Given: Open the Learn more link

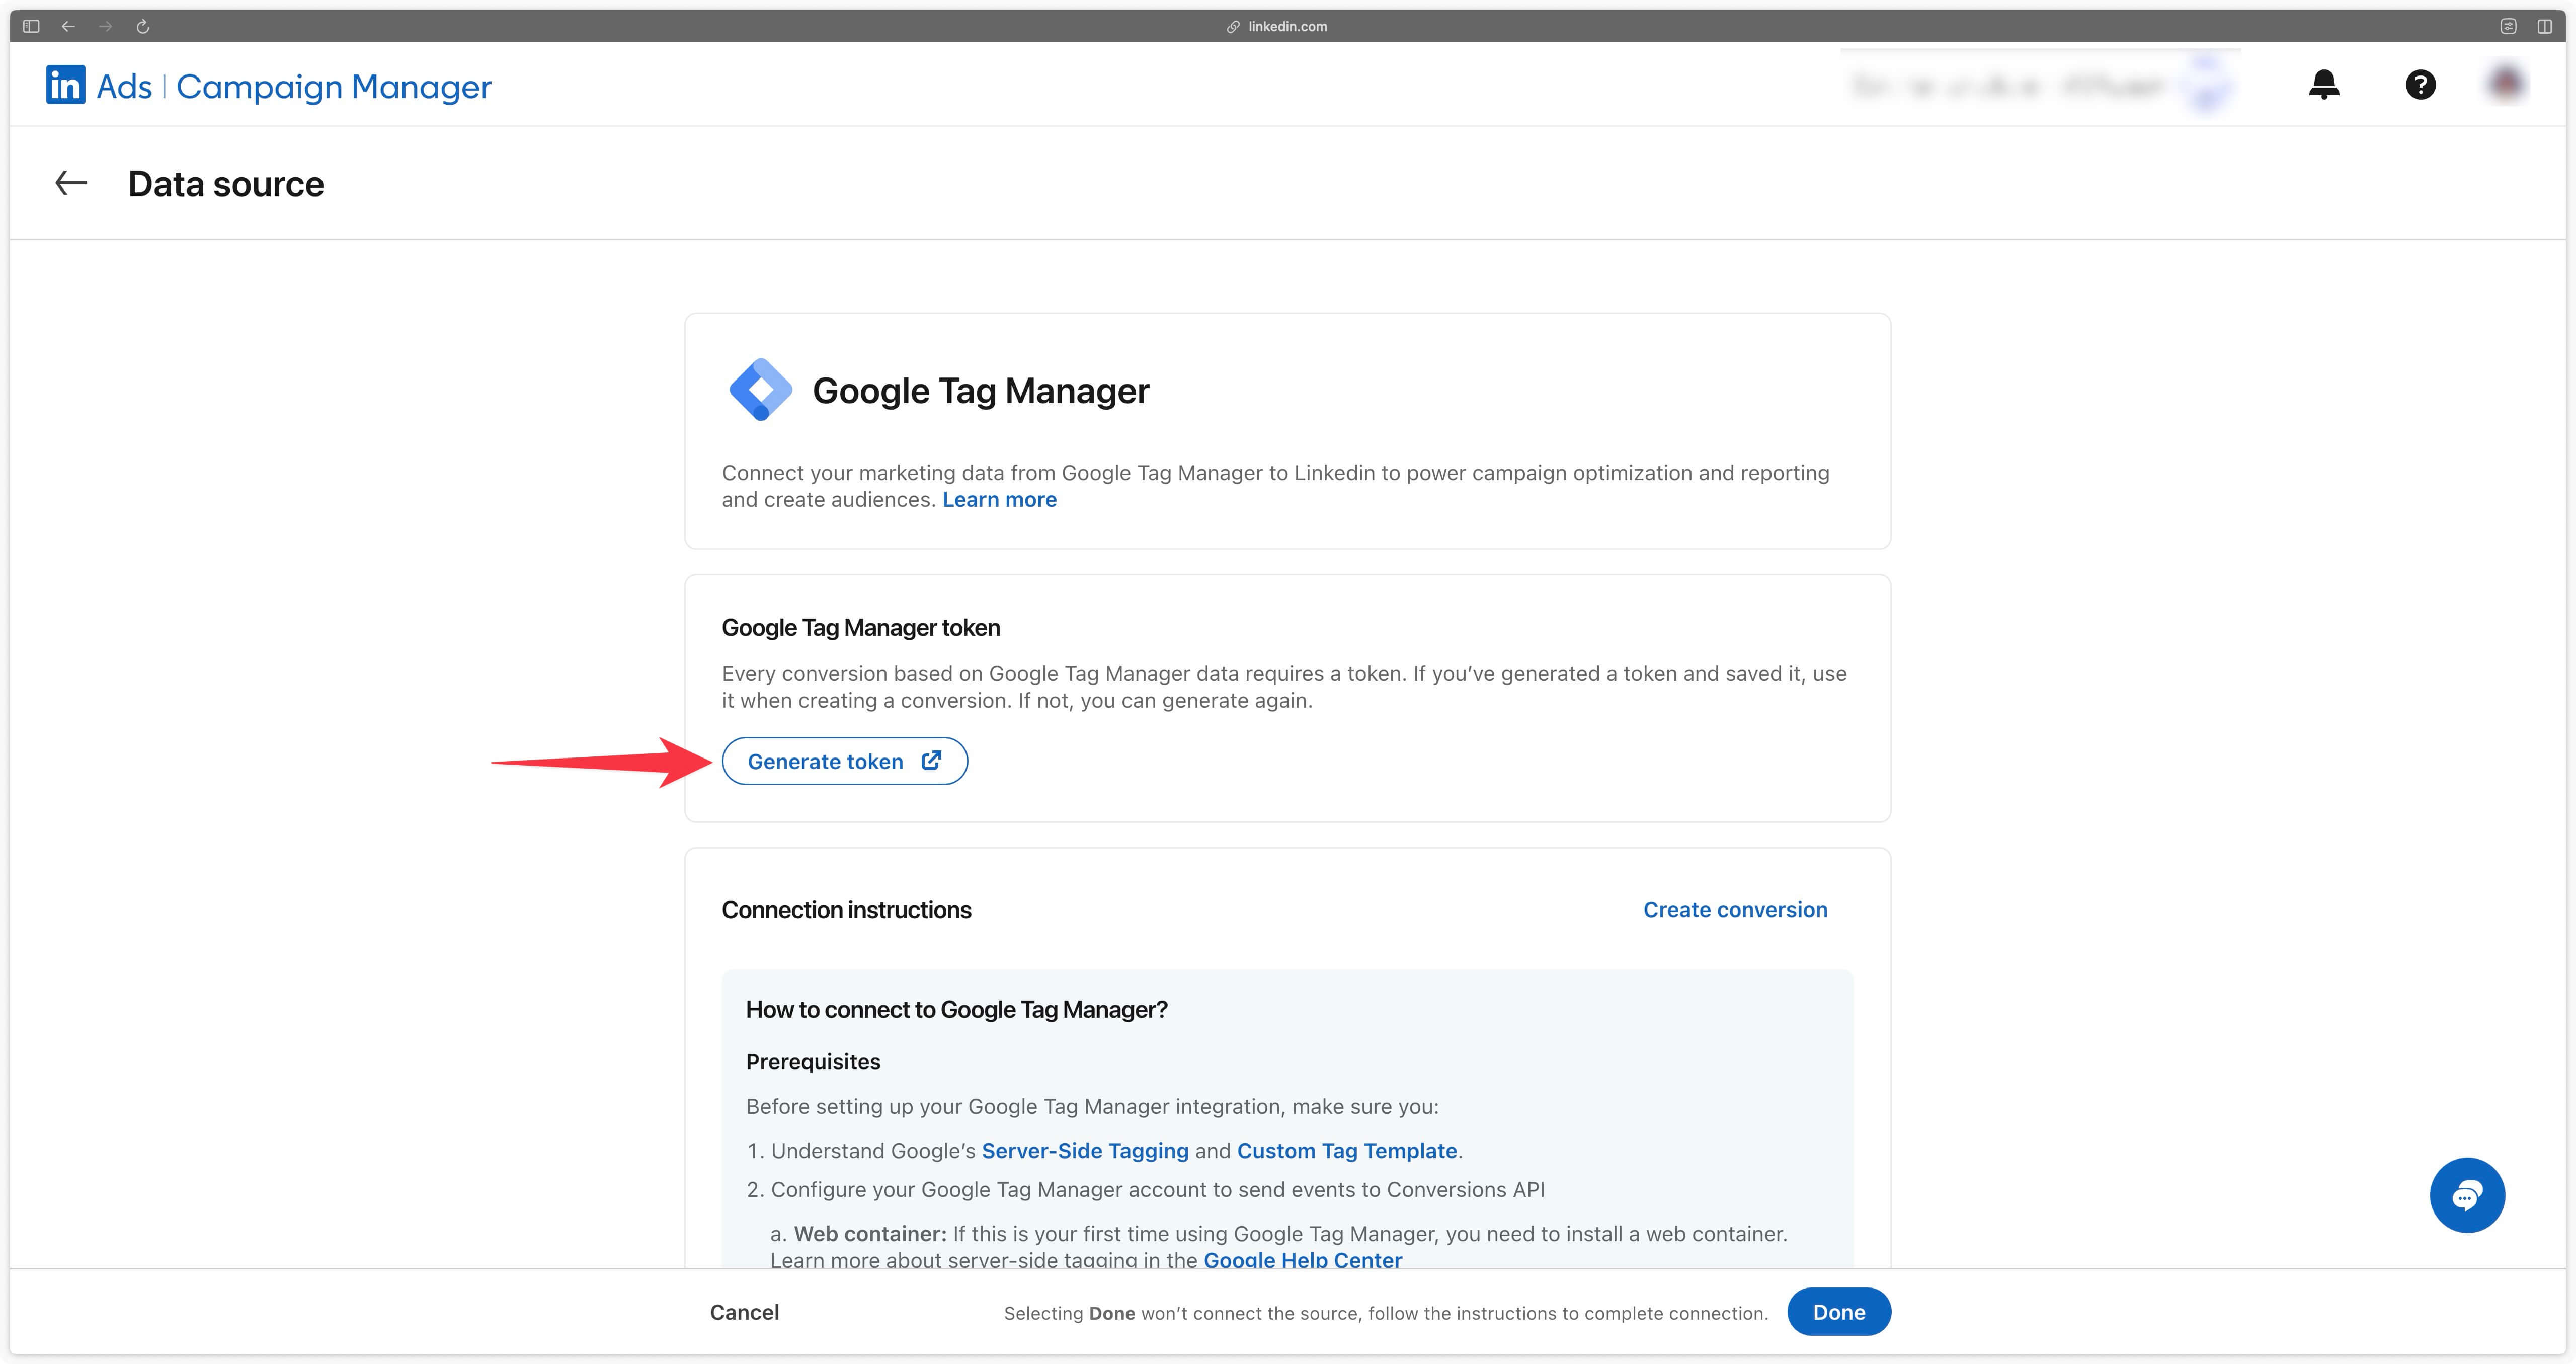Looking at the screenshot, I should click(999, 499).
